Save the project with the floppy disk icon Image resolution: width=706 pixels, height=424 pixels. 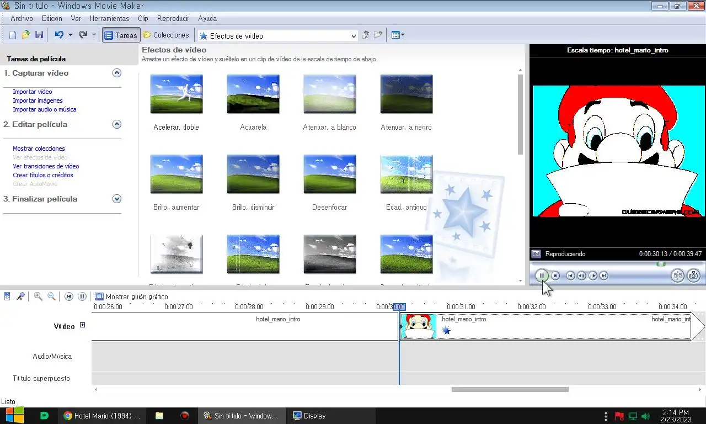click(39, 35)
